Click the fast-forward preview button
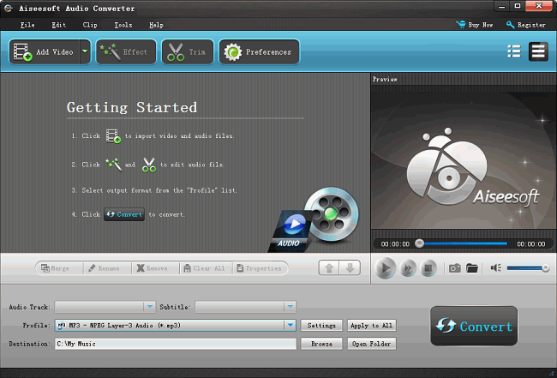Screen dimensions: 557x378 coord(408,268)
